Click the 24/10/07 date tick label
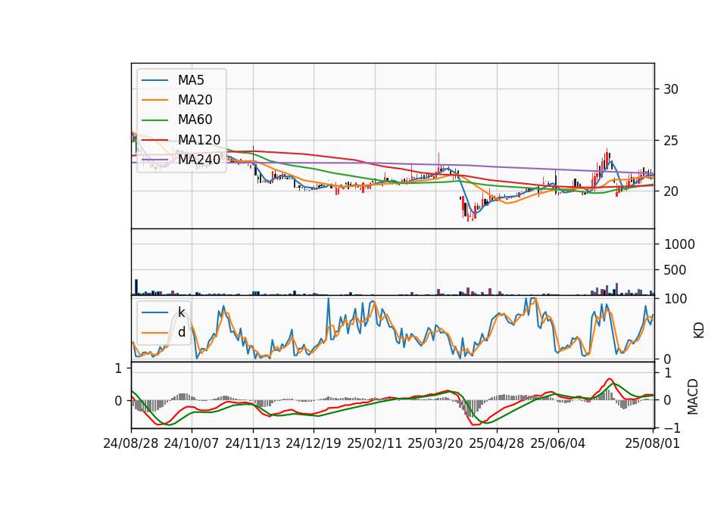 [x=192, y=443]
